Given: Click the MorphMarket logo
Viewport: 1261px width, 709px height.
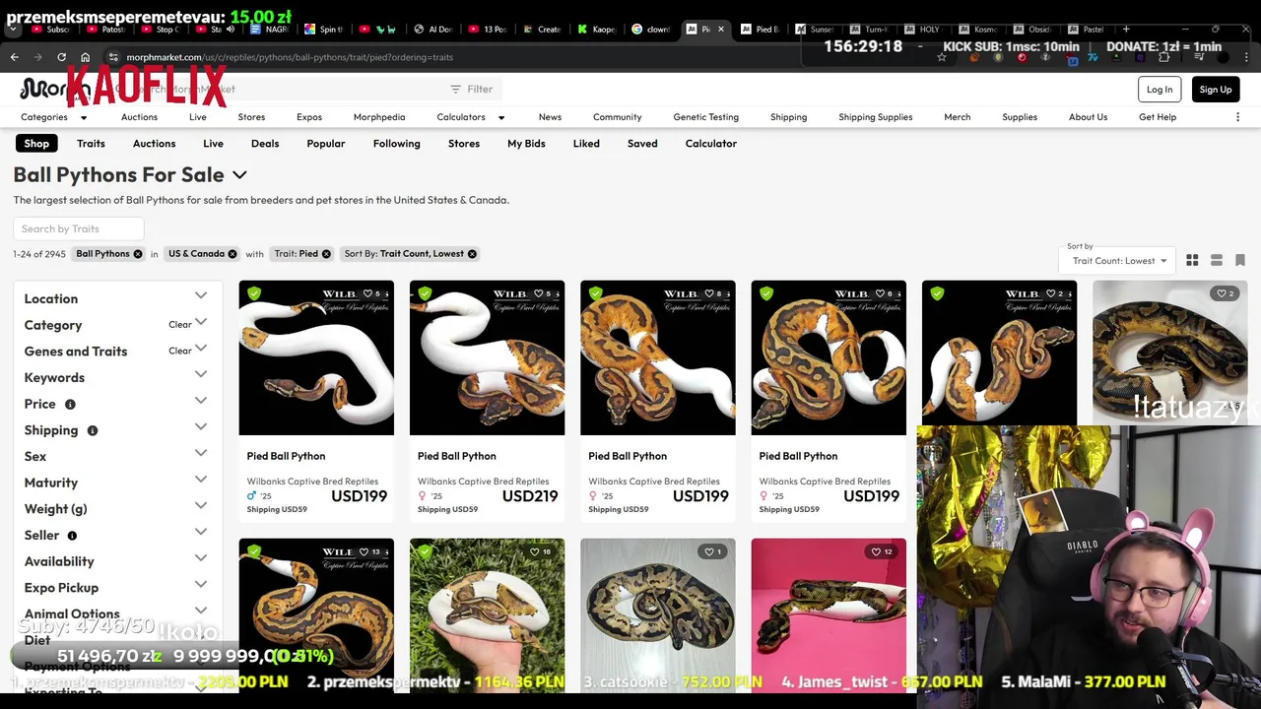Looking at the screenshot, I should tap(54, 90).
